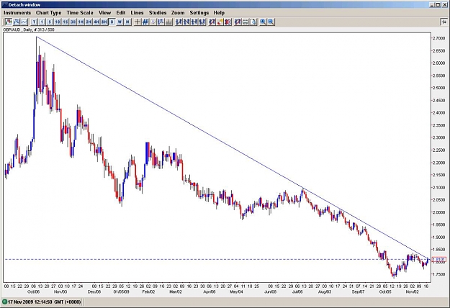This screenshot has width=450, height=308.
Task: Click the red X delete all lines icon
Action: (228, 22)
